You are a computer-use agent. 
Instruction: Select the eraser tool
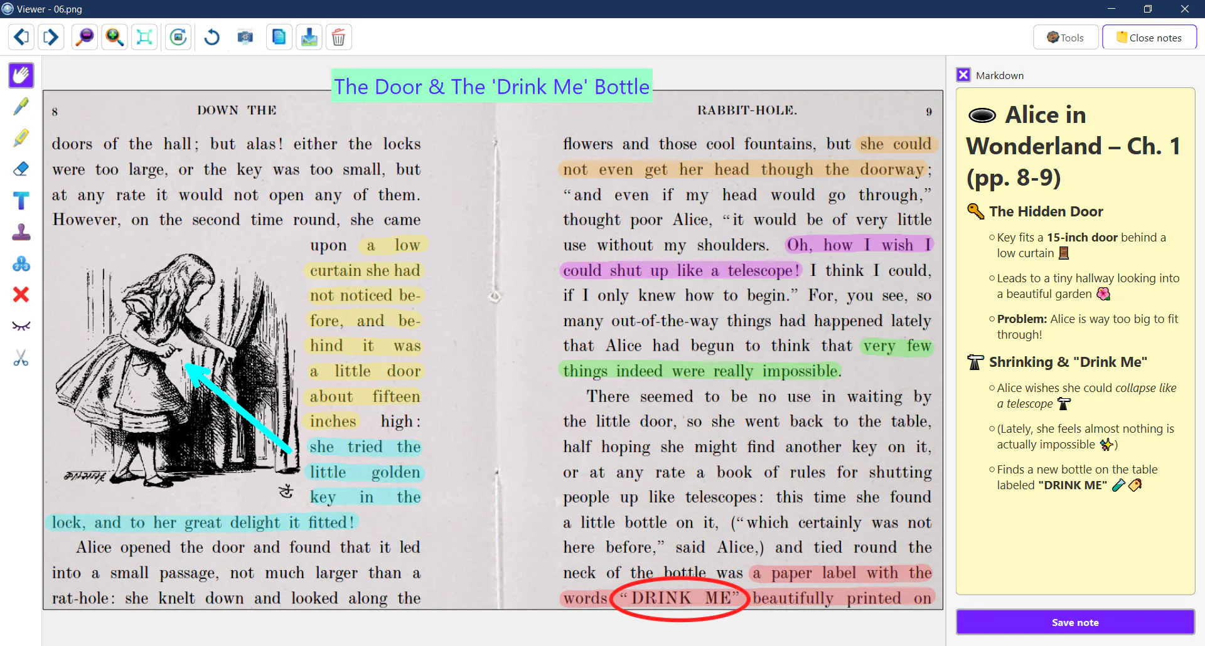pyautogui.click(x=21, y=169)
